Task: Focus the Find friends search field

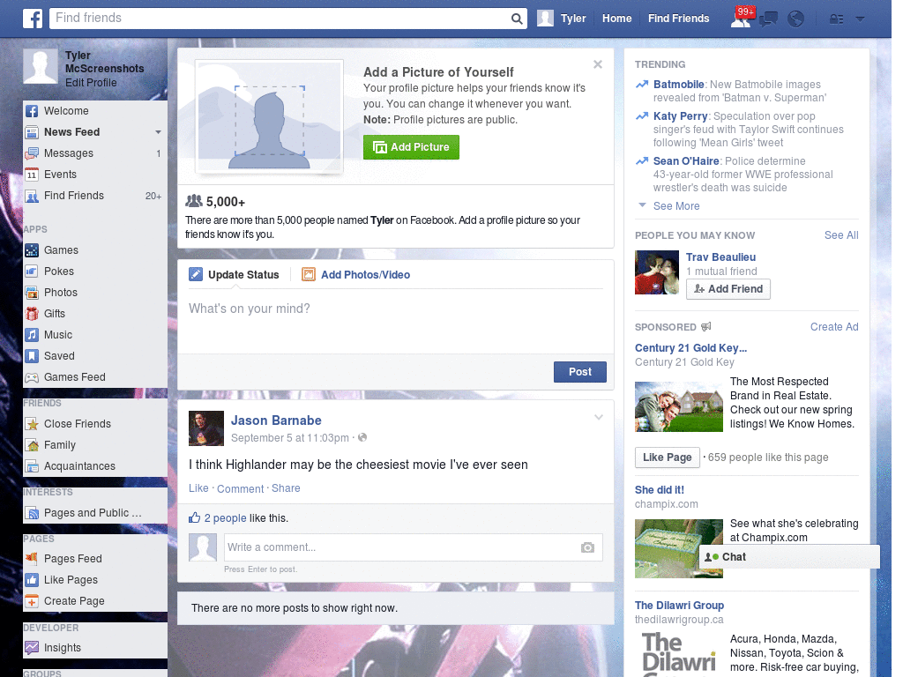Action: pos(280,19)
